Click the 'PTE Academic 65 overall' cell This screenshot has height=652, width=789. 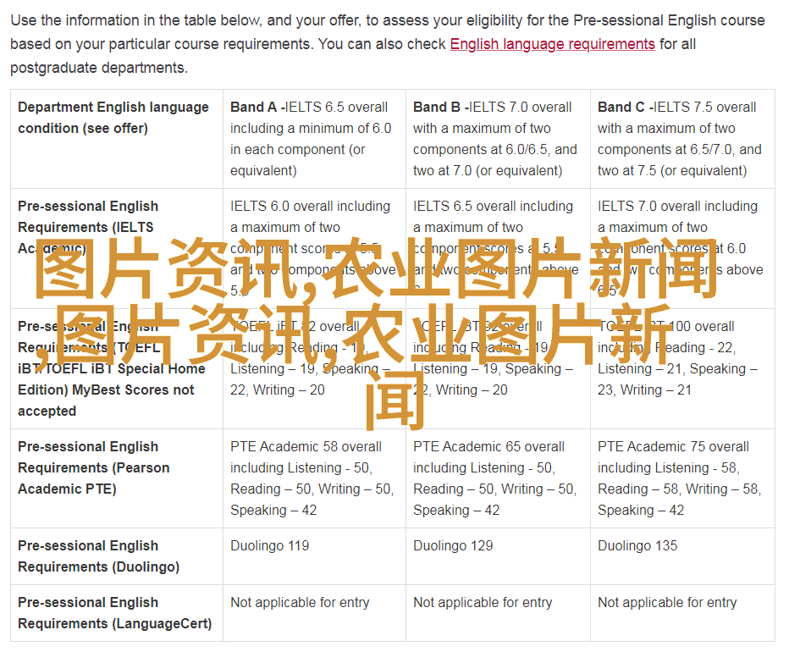(x=498, y=478)
